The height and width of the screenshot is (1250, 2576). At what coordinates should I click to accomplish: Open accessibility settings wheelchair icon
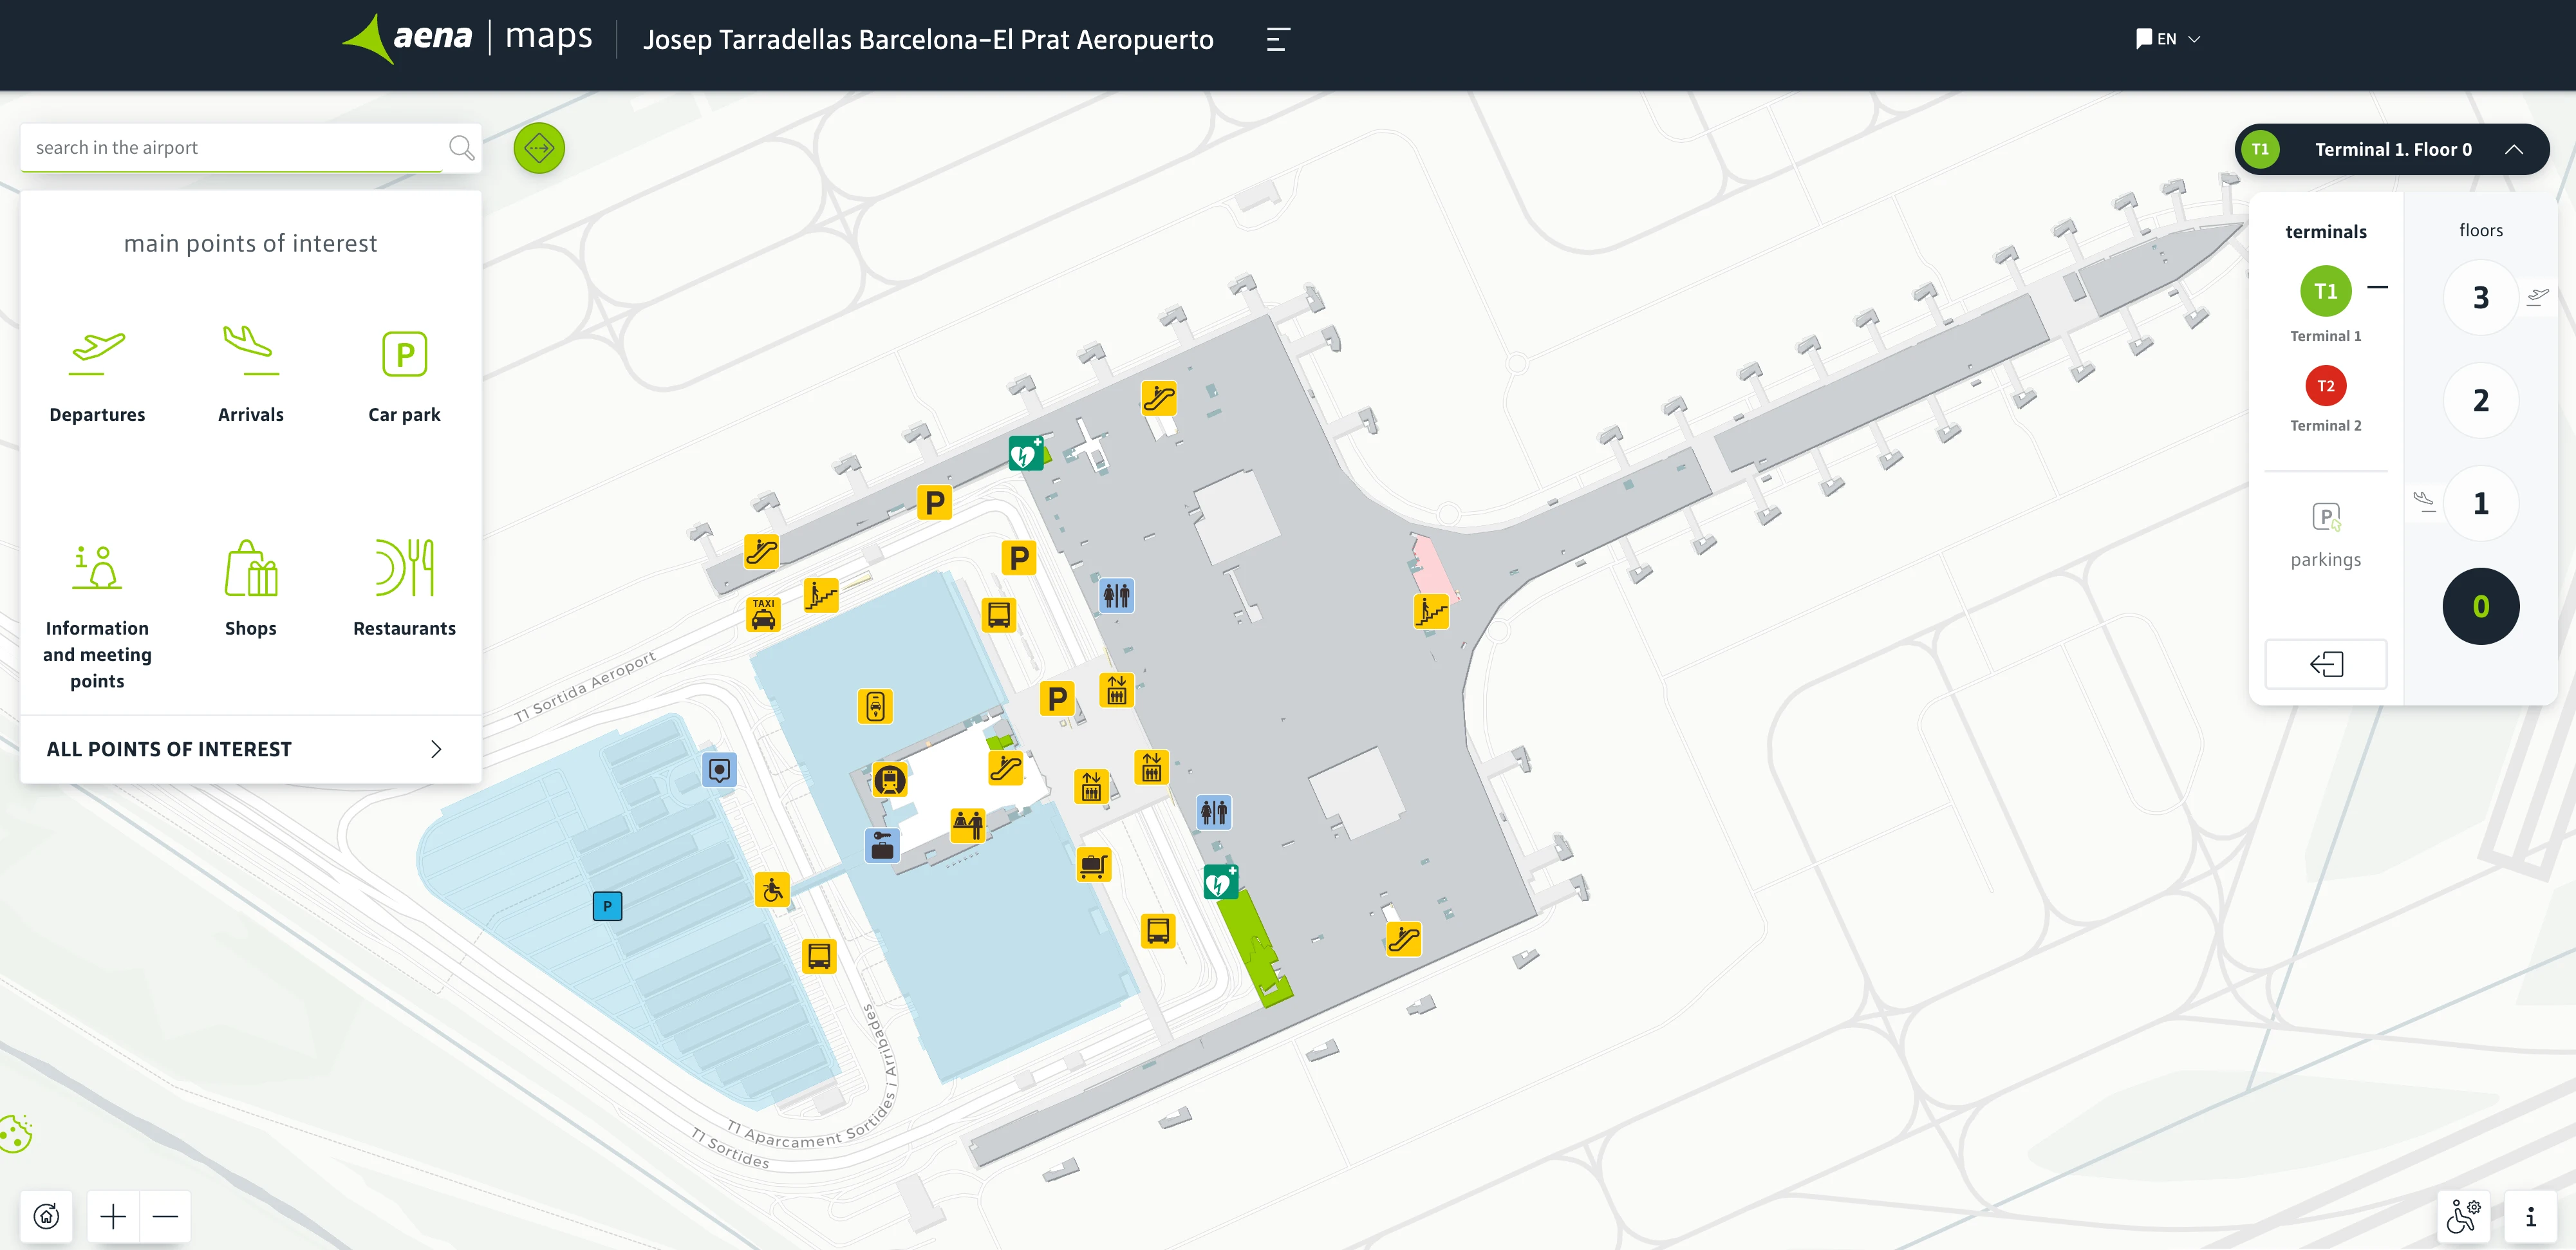click(x=2463, y=1216)
